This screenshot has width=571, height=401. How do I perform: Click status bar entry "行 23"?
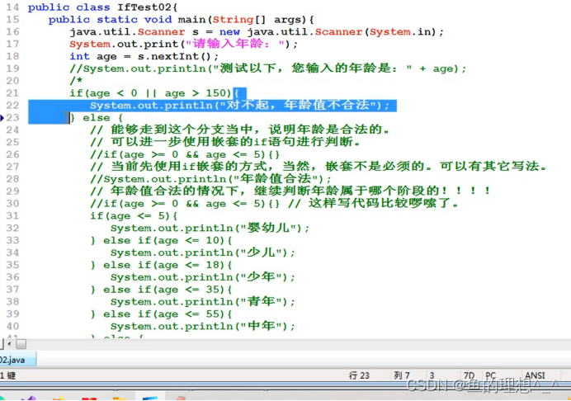tap(359, 375)
